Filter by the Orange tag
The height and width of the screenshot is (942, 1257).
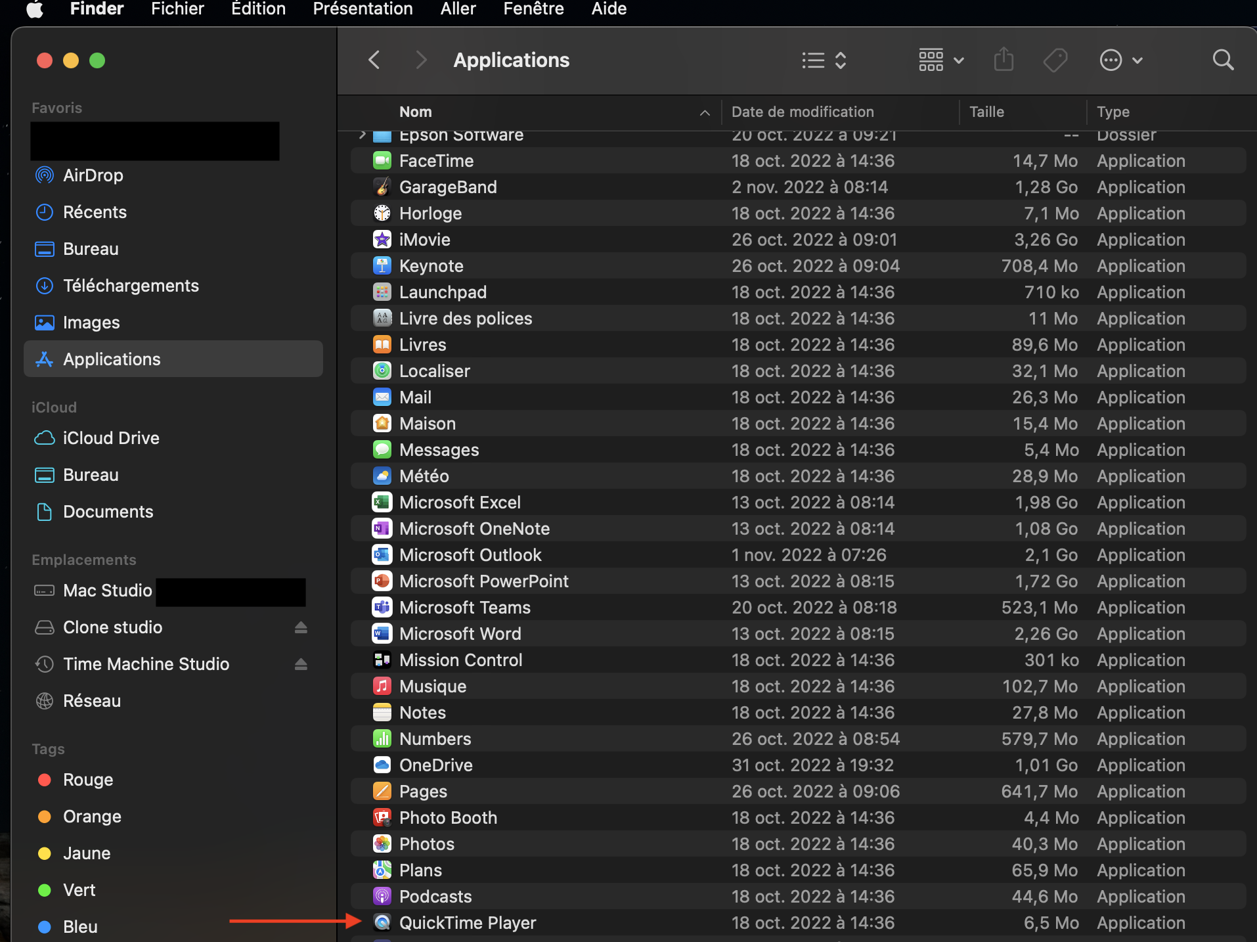point(173,817)
